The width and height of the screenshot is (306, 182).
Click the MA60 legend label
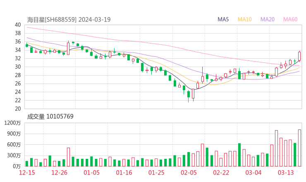290,19
